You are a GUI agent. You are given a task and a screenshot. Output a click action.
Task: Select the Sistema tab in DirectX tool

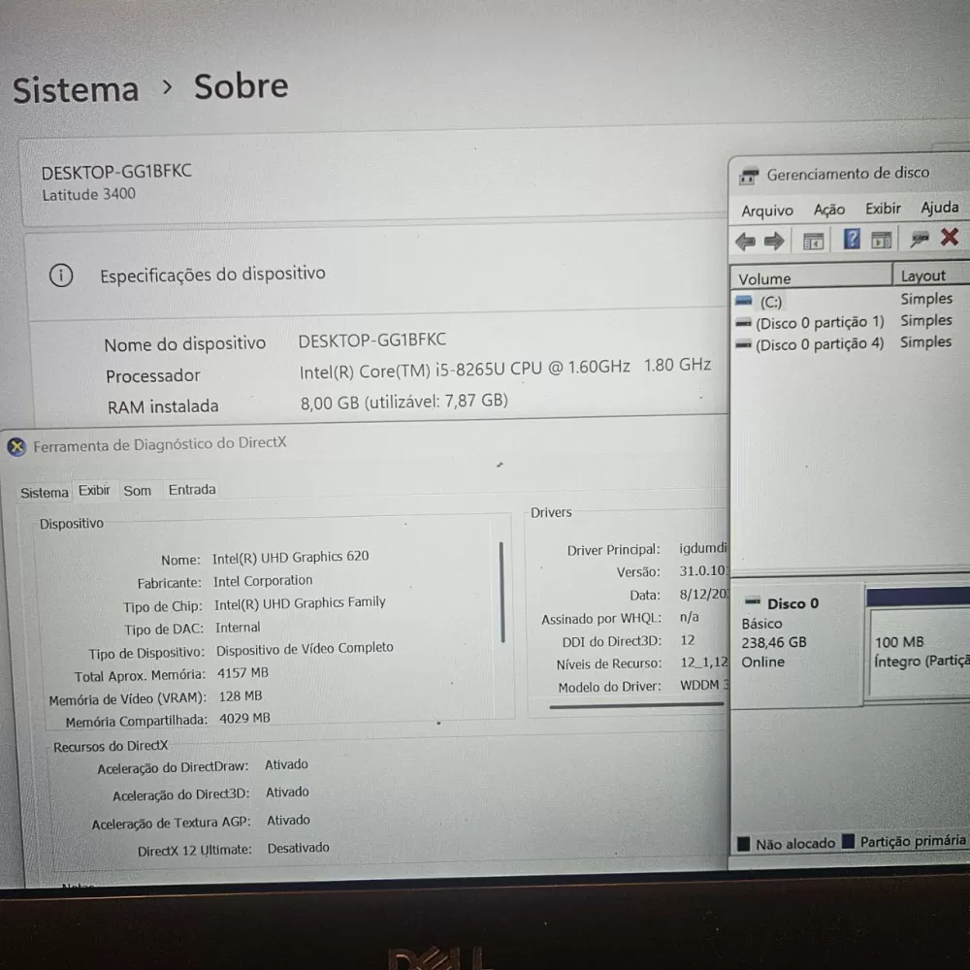(x=45, y=493)
